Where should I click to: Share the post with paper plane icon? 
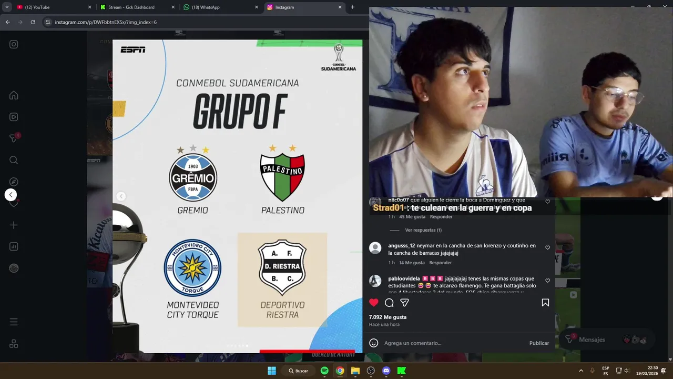coord(404,303)
